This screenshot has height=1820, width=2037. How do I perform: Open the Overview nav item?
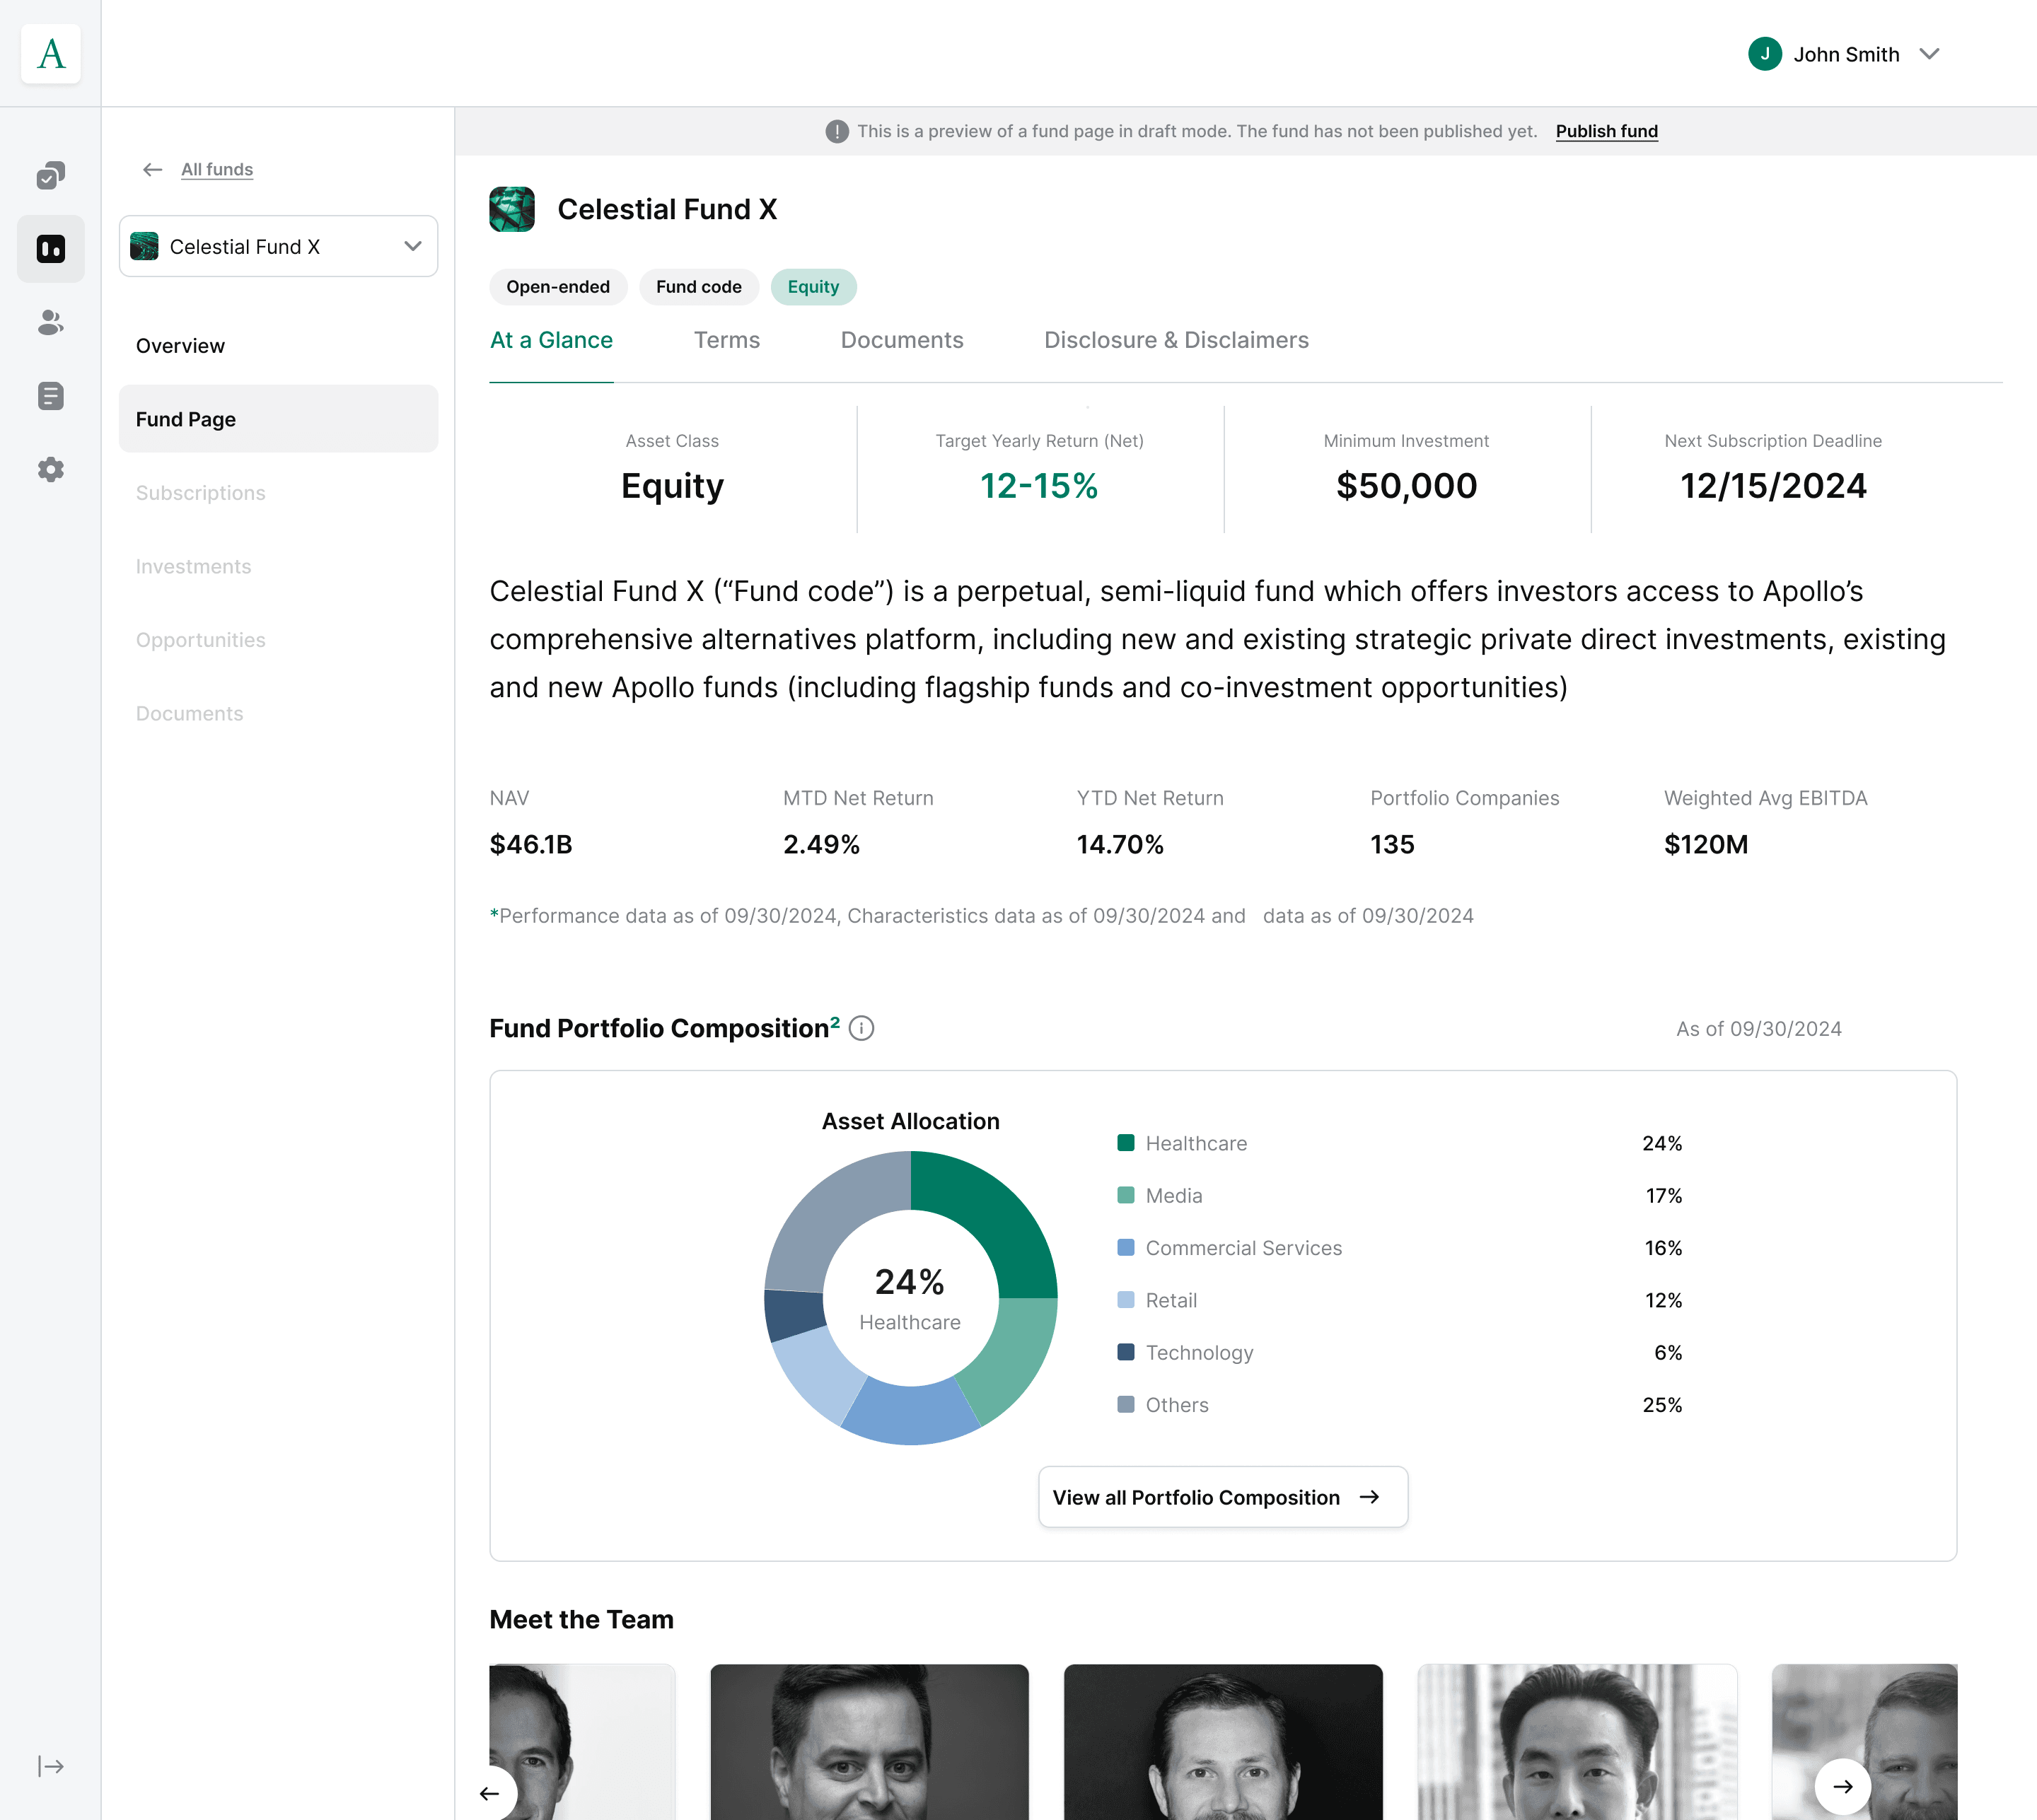click(278, 346)
